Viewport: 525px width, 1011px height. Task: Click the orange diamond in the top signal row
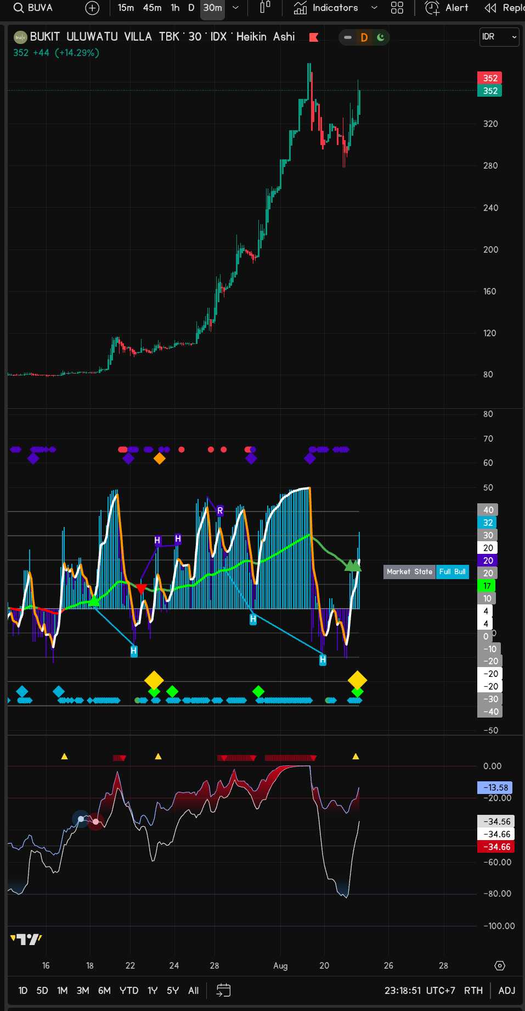tap(159, 458)
